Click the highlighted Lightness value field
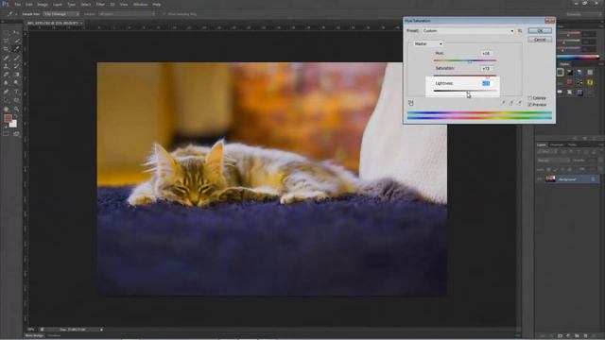This screenshot has height=340, width=605. pyautogui.click(x=486, y=83)
